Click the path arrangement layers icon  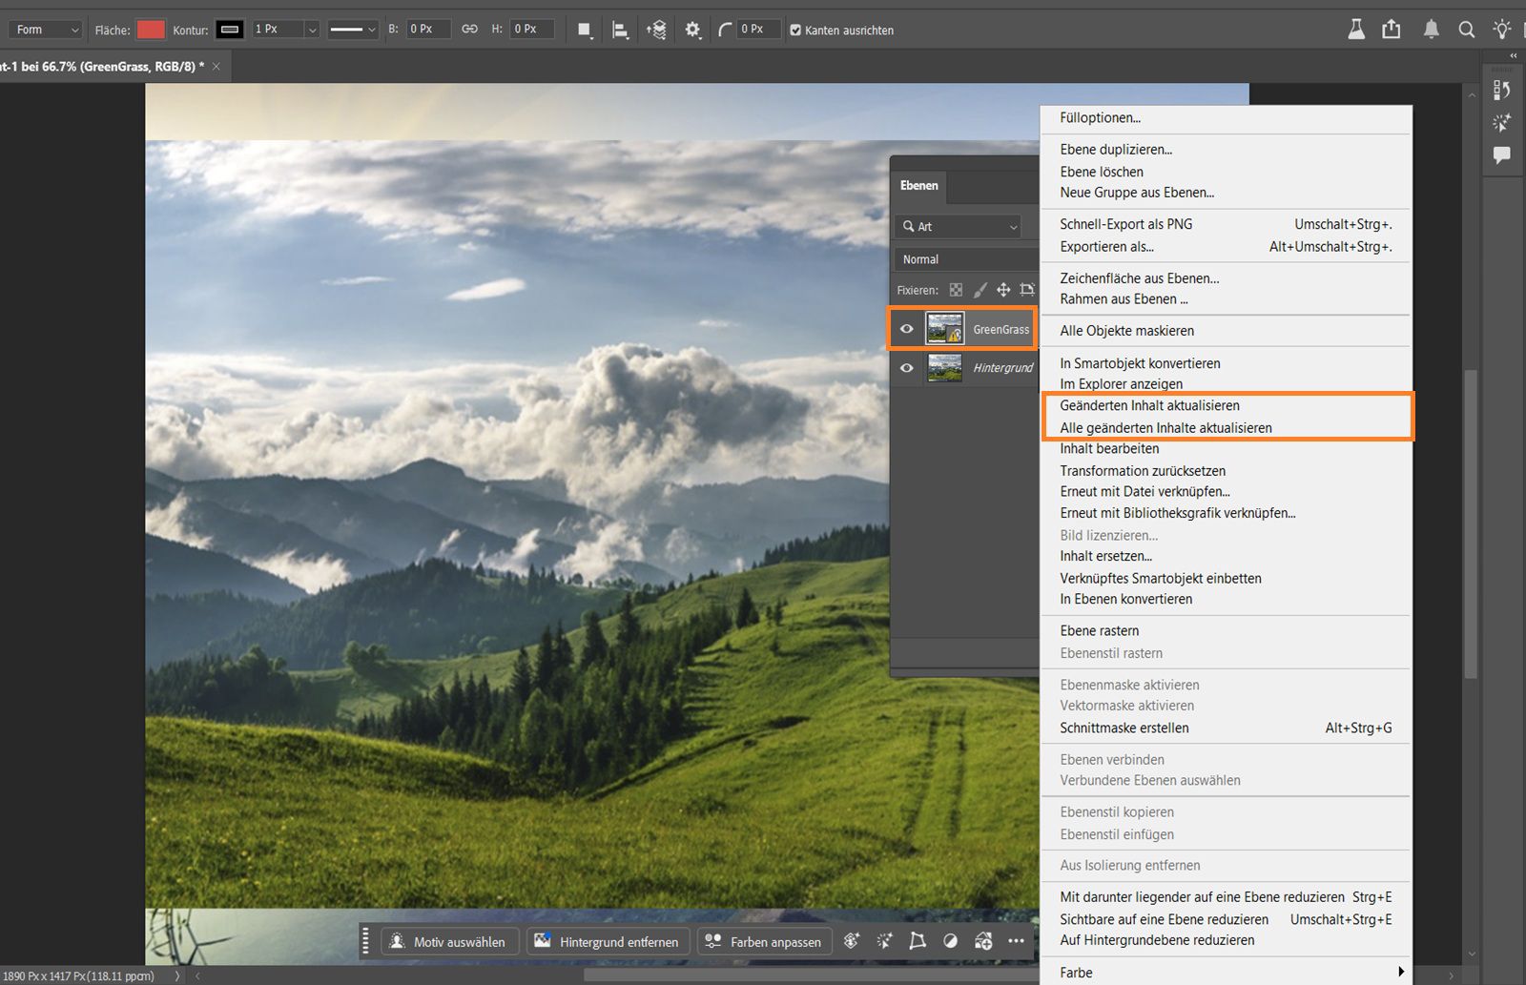[656, 30]
